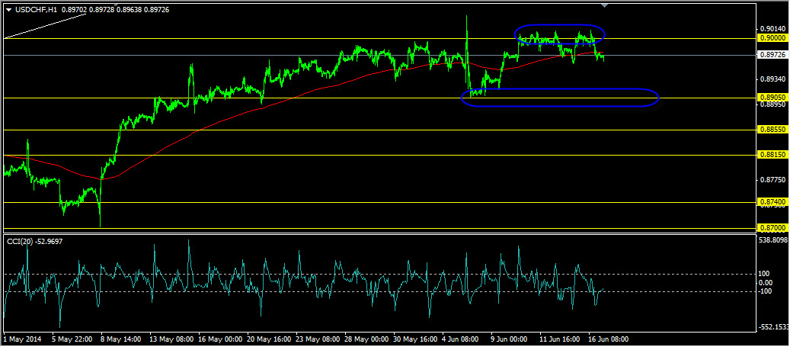This screenshot has height=347, width=790.
Task: Click the yellow 0.89050 price label
Action: pos(772,98)
